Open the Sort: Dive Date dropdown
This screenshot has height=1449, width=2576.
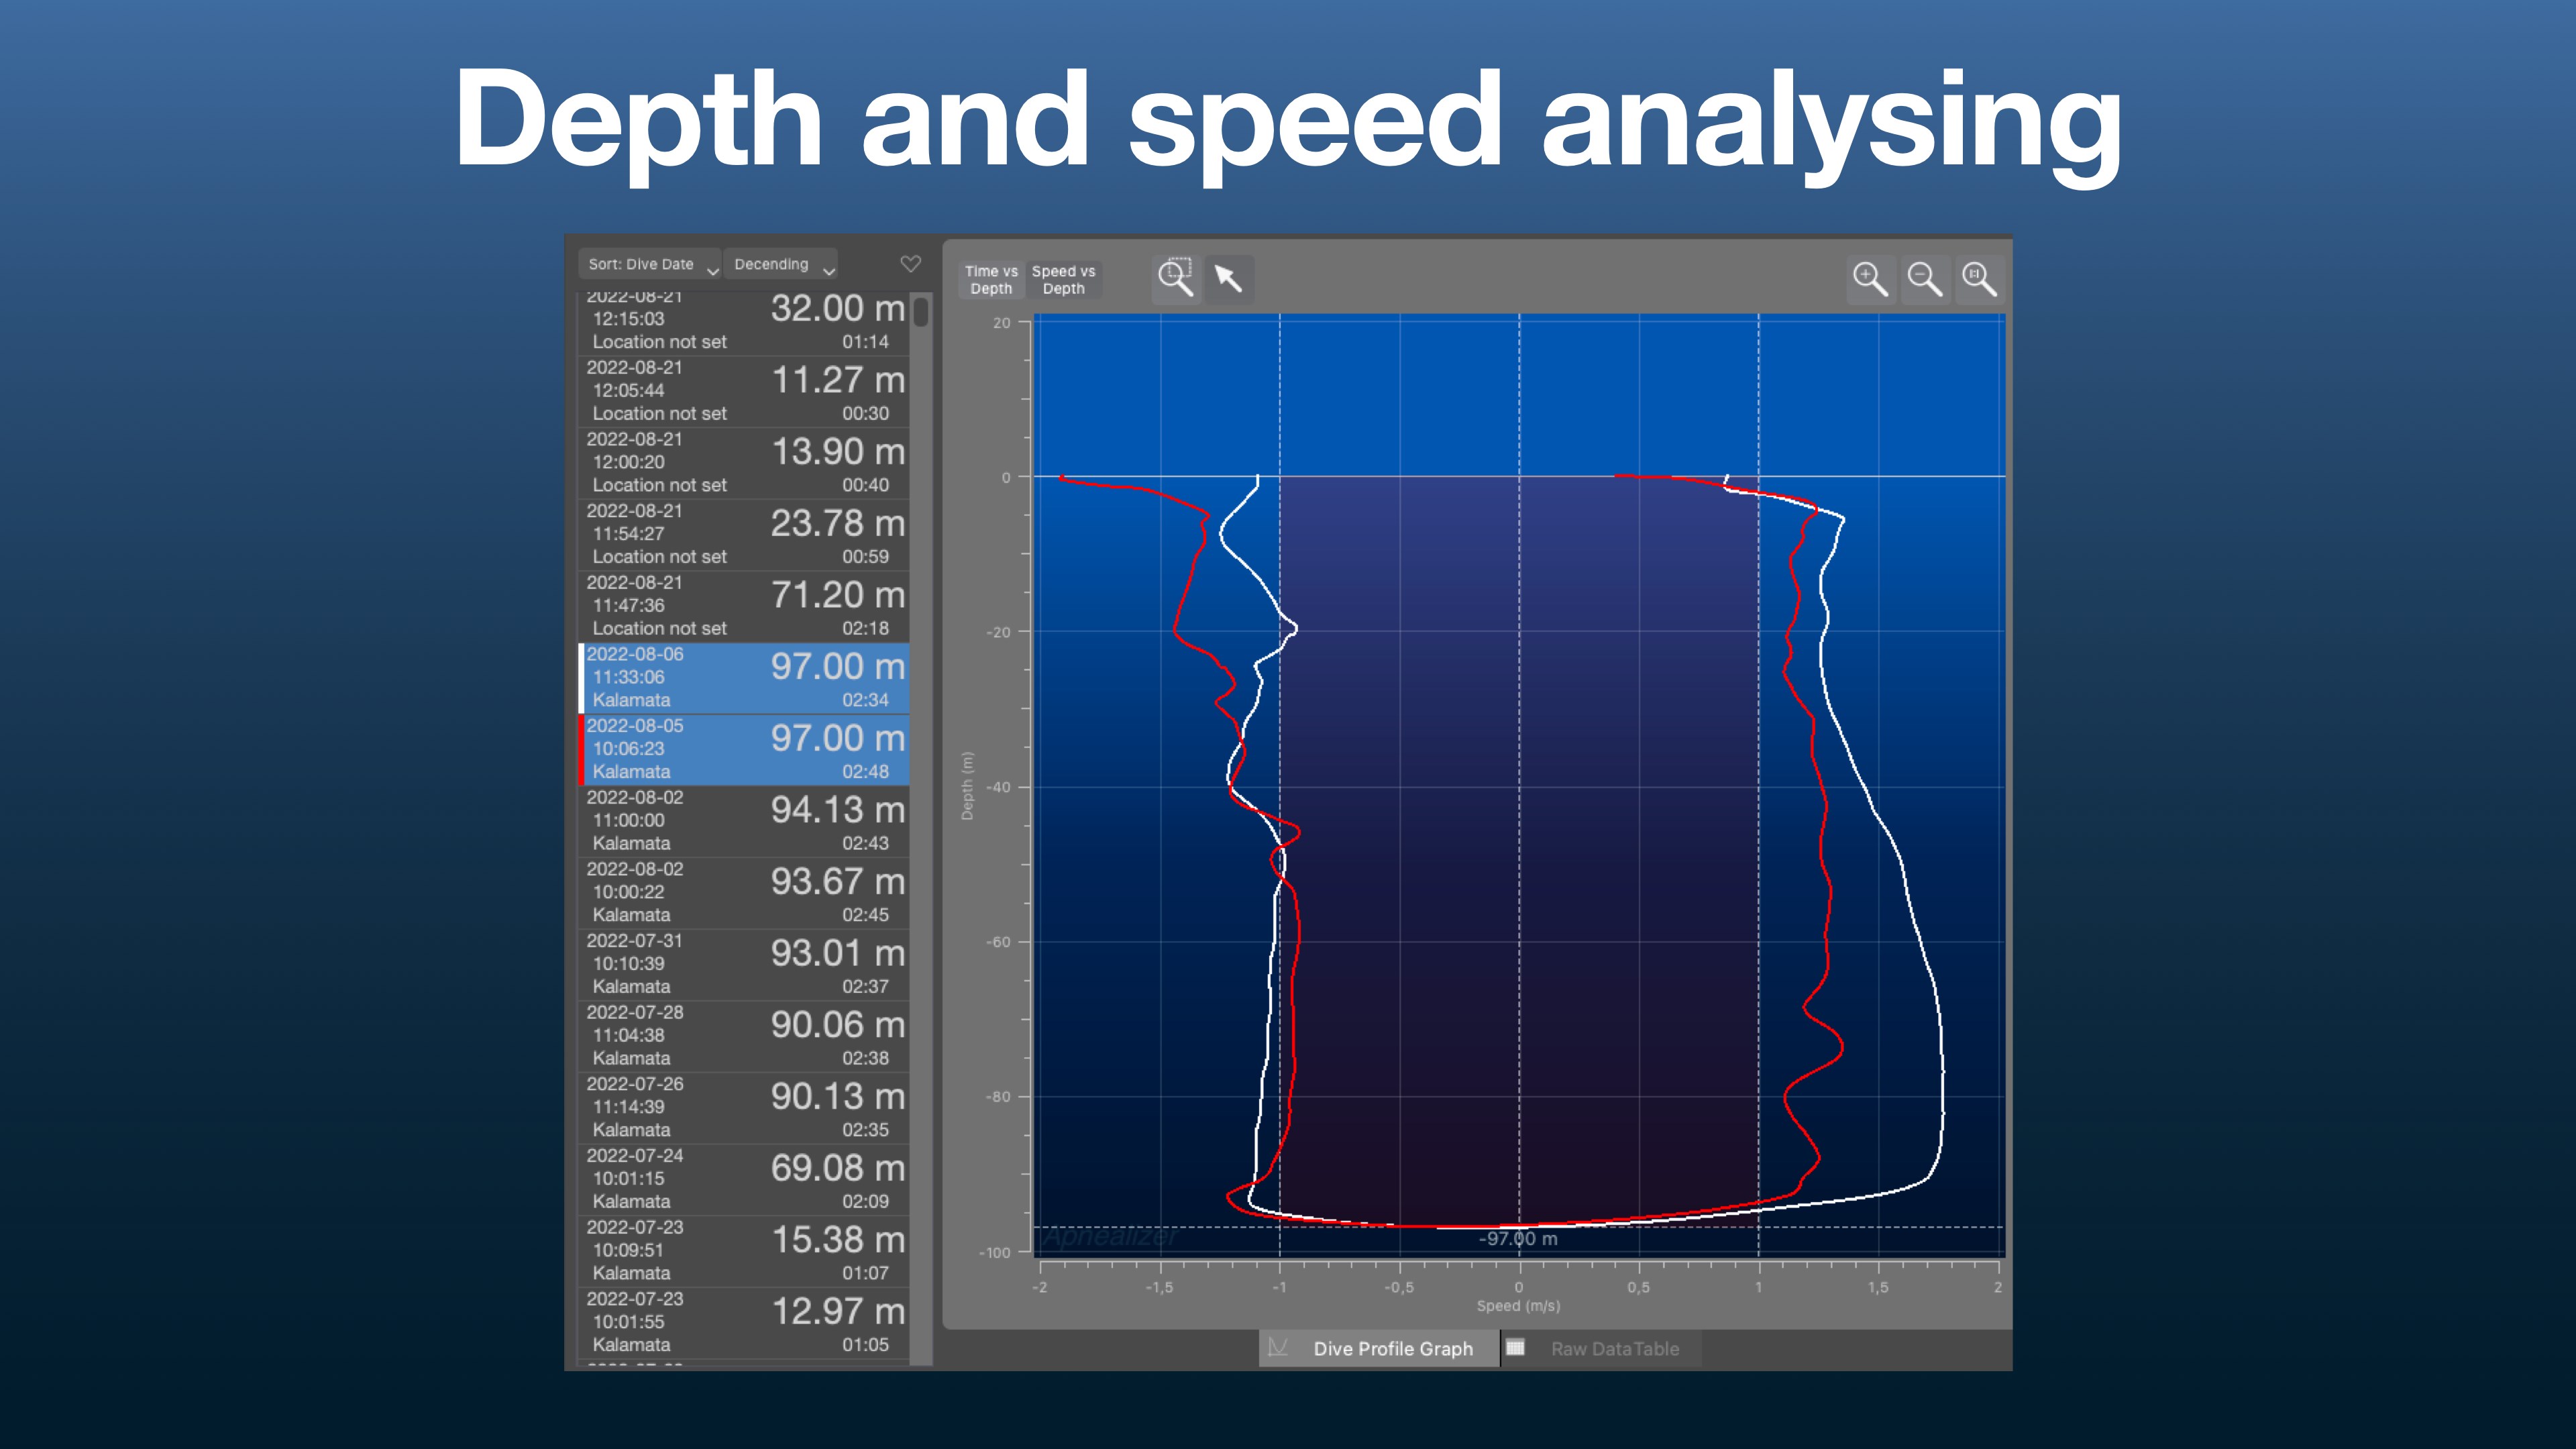650,264
